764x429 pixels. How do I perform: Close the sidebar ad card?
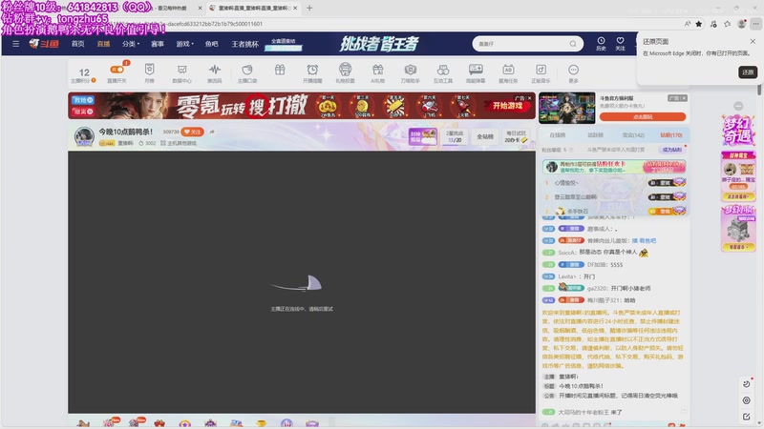tap(684, 98)
